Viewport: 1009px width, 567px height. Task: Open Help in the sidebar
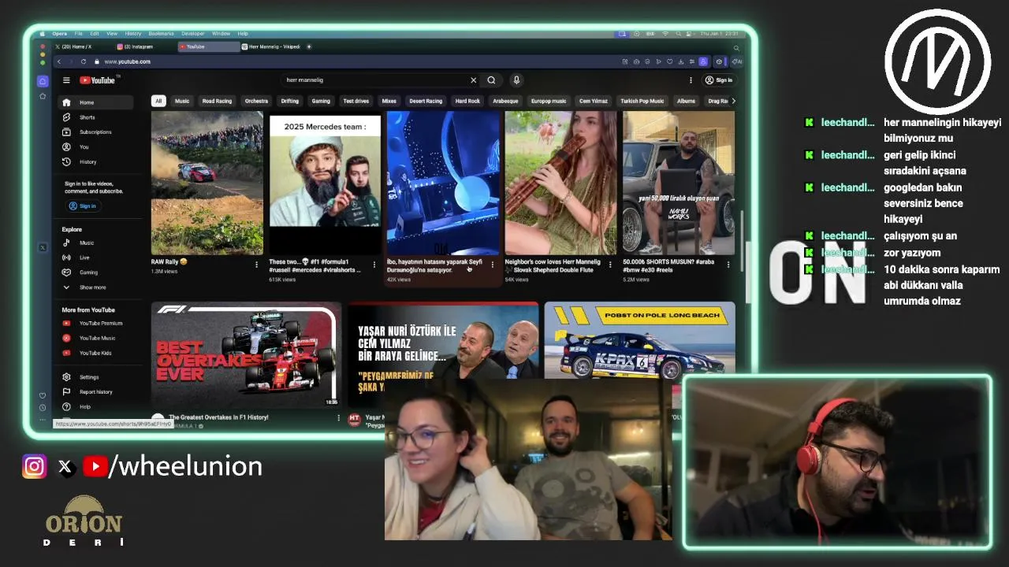(95, 407)
